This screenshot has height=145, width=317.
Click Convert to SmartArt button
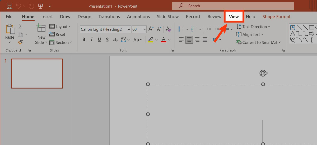click(258, 42)
